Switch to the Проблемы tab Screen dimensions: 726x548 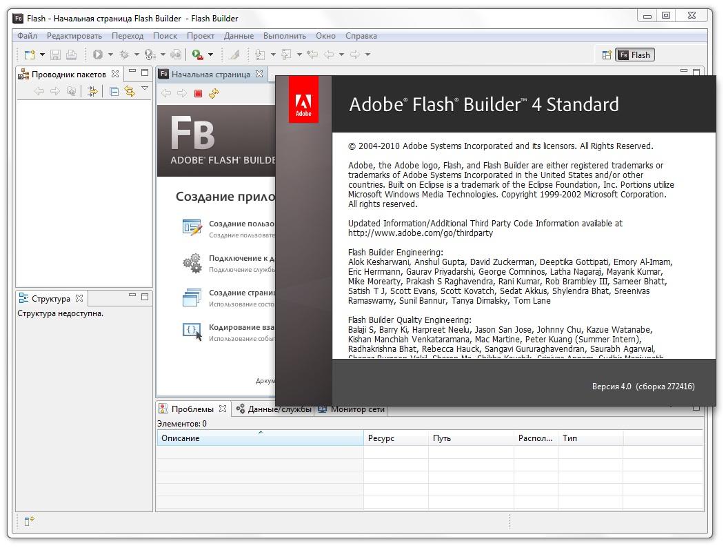[192, 409]
